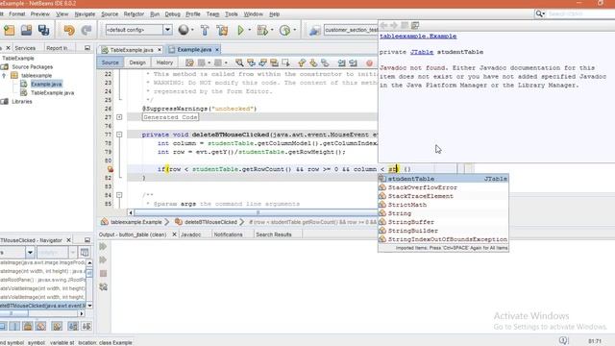Click the Output window settings icon
The height and width of the screenshot is (346, 615).
tap(103, 286)
